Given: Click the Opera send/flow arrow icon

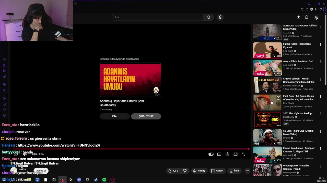Looking at the screenshot, I should tap(316, 9).
